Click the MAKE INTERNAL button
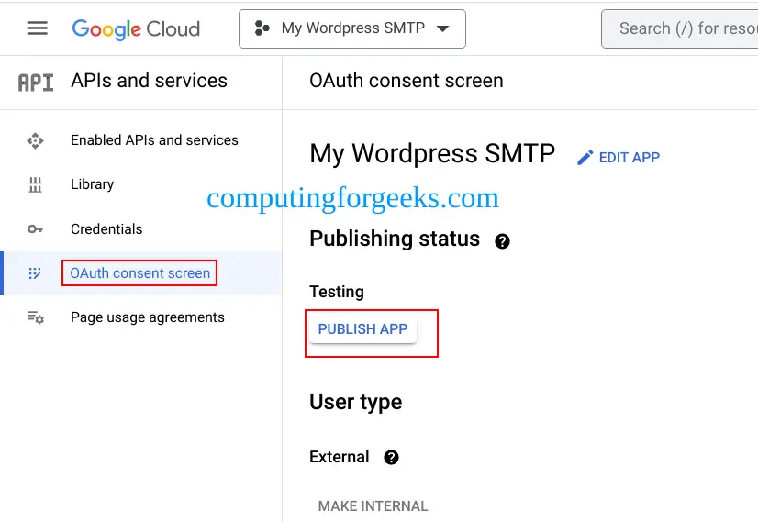This screenshot has width=758, height=522. [373, 506]
